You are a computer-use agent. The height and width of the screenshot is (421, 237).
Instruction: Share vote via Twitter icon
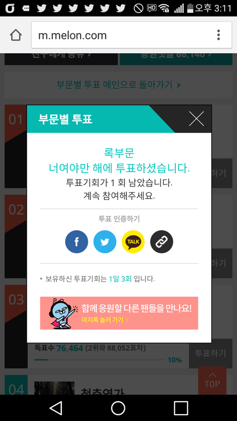[105, 242]
